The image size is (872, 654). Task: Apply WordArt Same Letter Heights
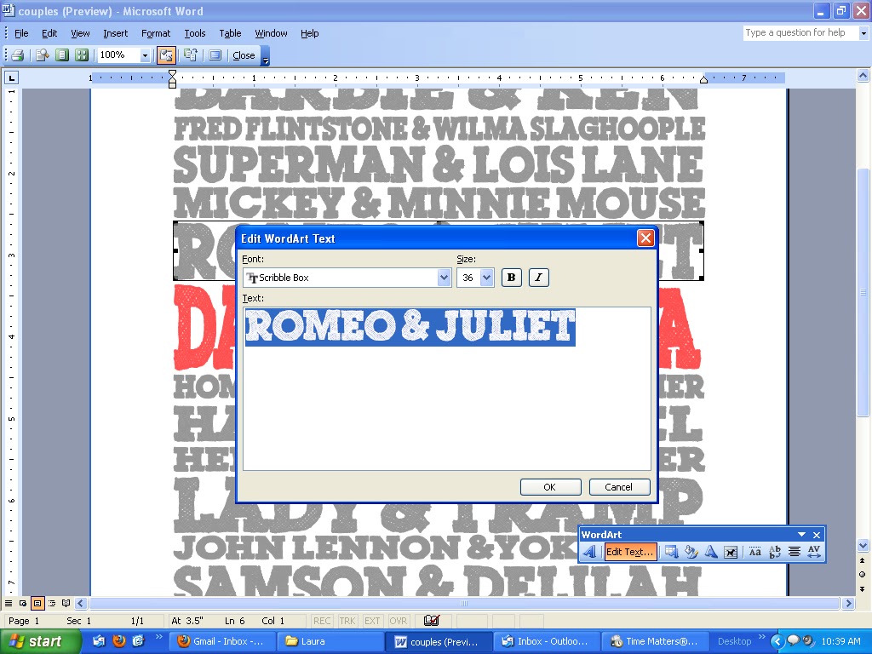(x=754, y=552)
